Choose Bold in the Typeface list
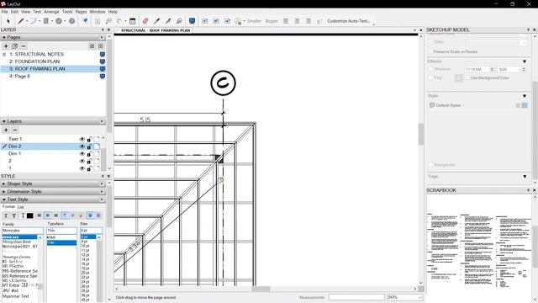 click(51, 237)
